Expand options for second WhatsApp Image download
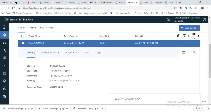 point(67,108)
